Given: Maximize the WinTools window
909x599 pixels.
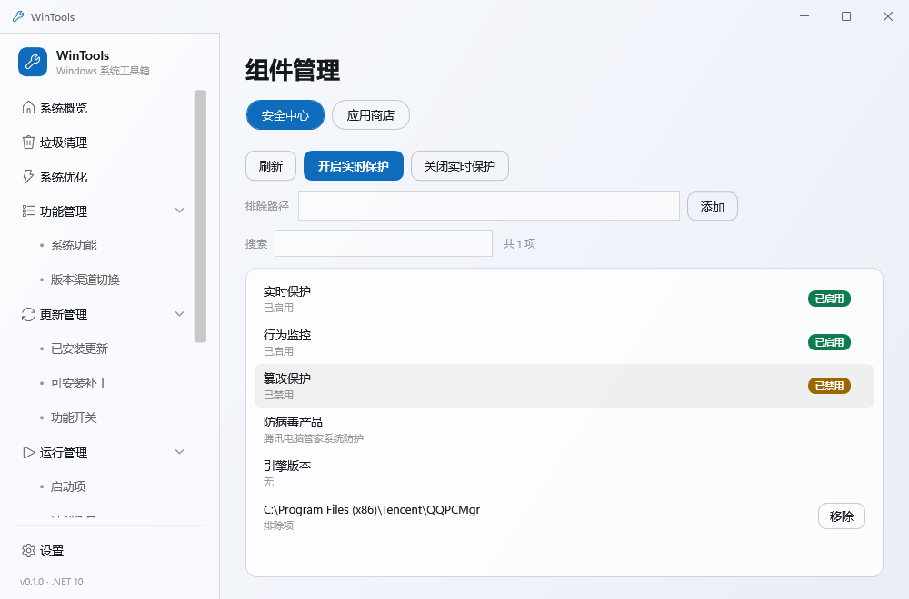Looking at the screenshot, I should coord(845,16).
